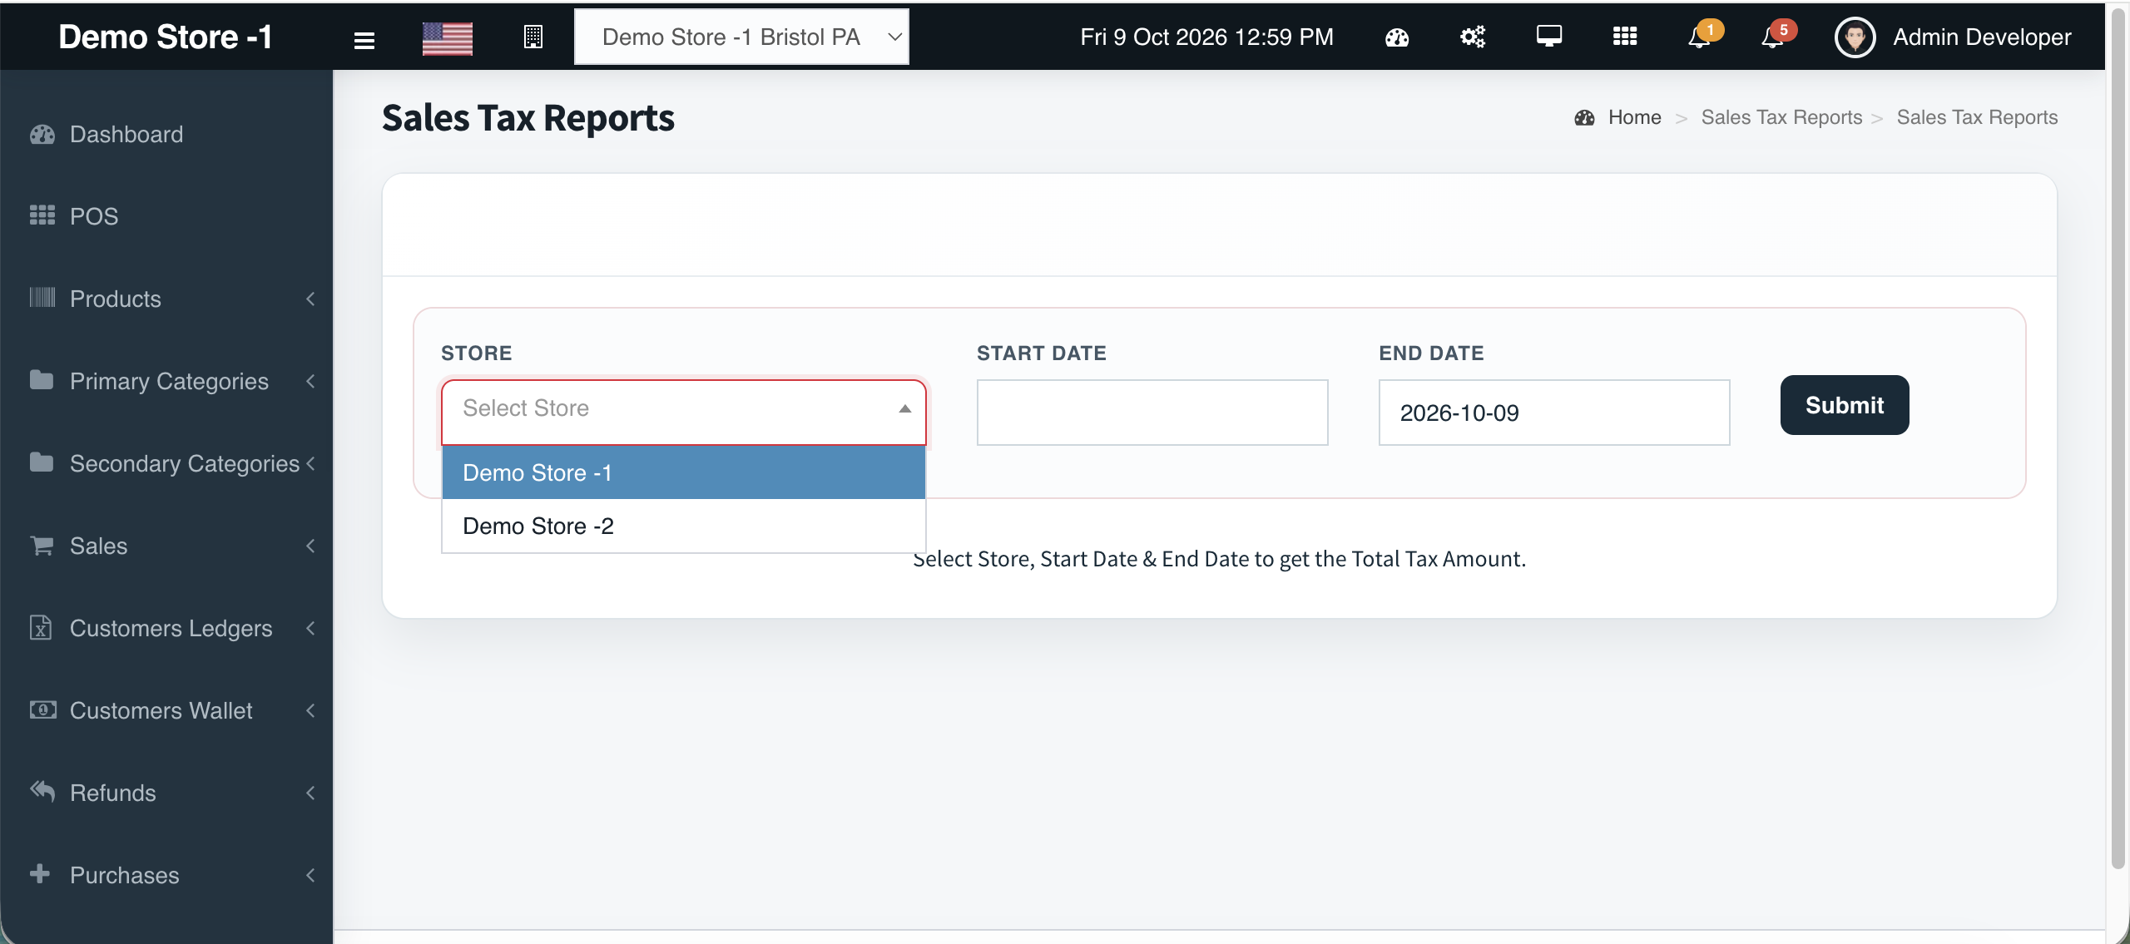Click the Customers Ledgers sidebar label
This screenshot has width=2130, height=944.
point(171,628)
